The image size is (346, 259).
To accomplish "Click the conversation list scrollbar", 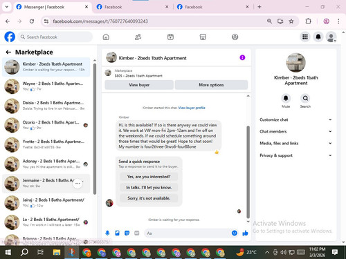I will (95, 129).
